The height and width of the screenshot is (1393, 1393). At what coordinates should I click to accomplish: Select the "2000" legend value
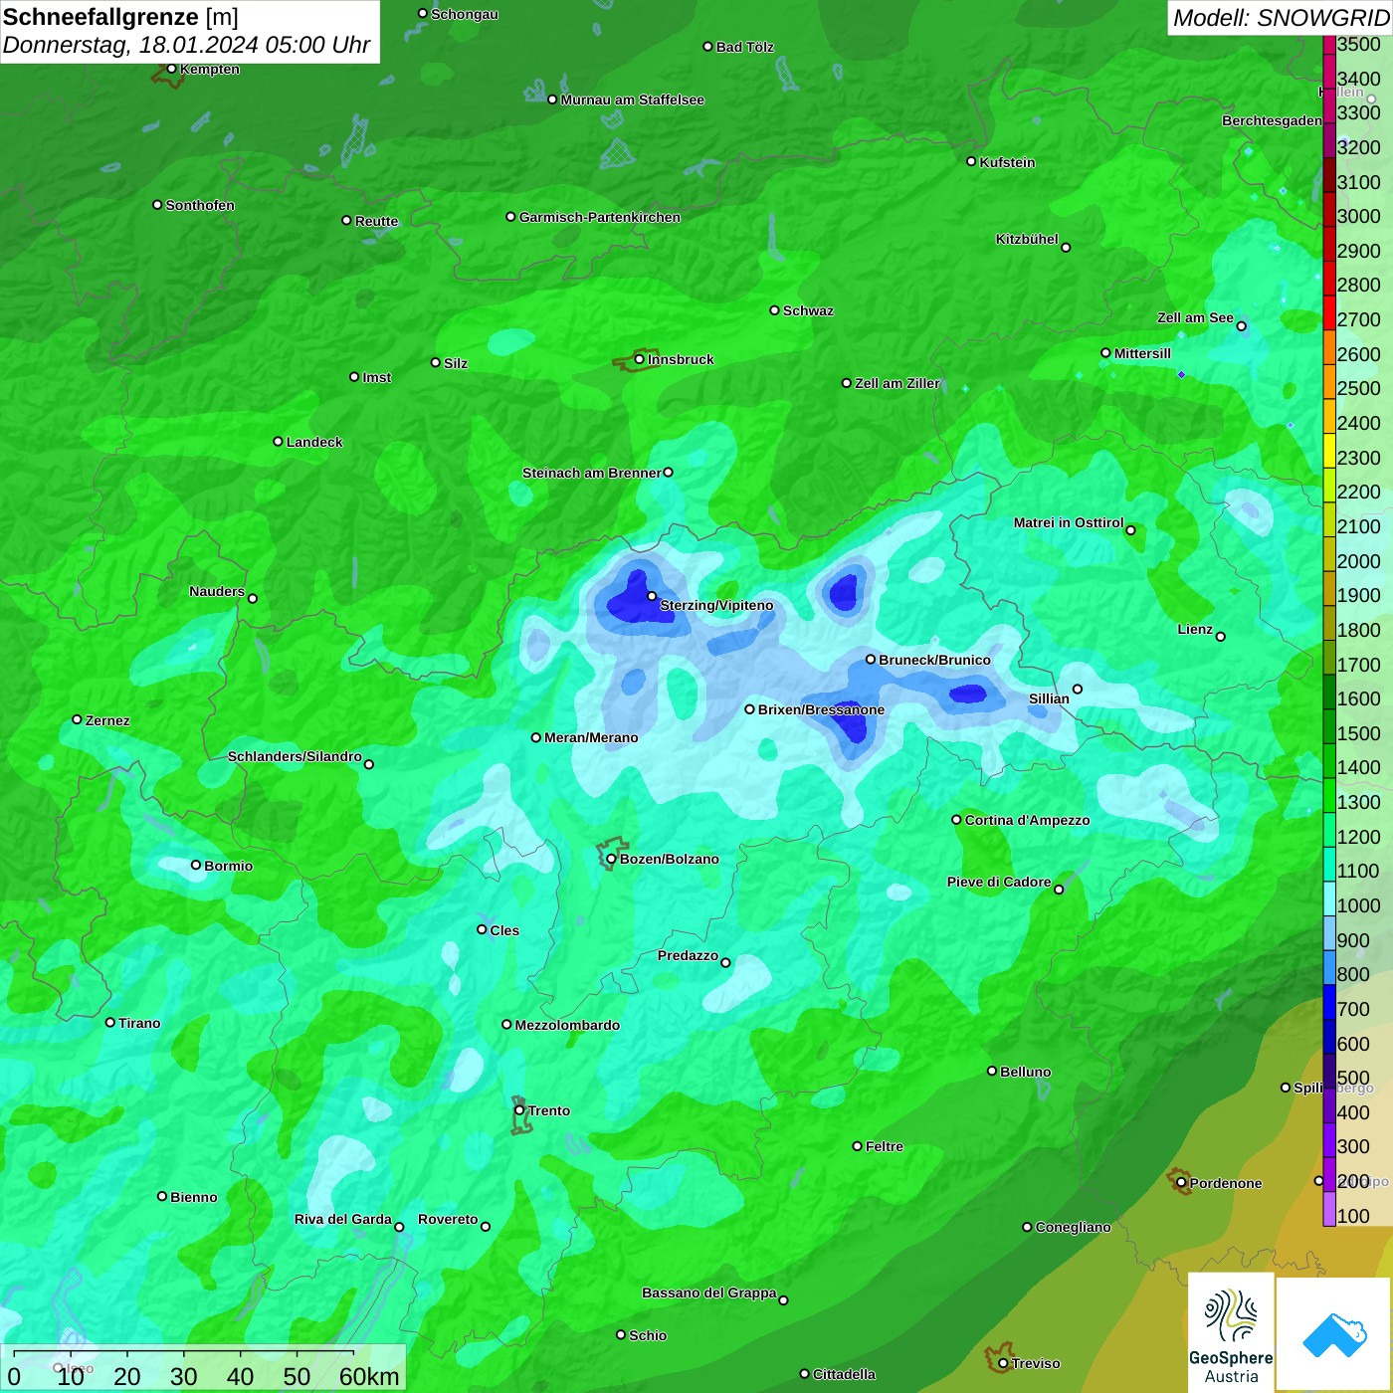[x=1359, y=561]
